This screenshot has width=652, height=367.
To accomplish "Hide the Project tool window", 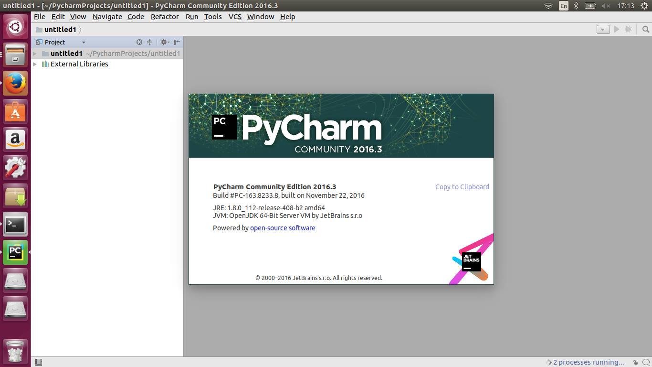I will (177, 42).
